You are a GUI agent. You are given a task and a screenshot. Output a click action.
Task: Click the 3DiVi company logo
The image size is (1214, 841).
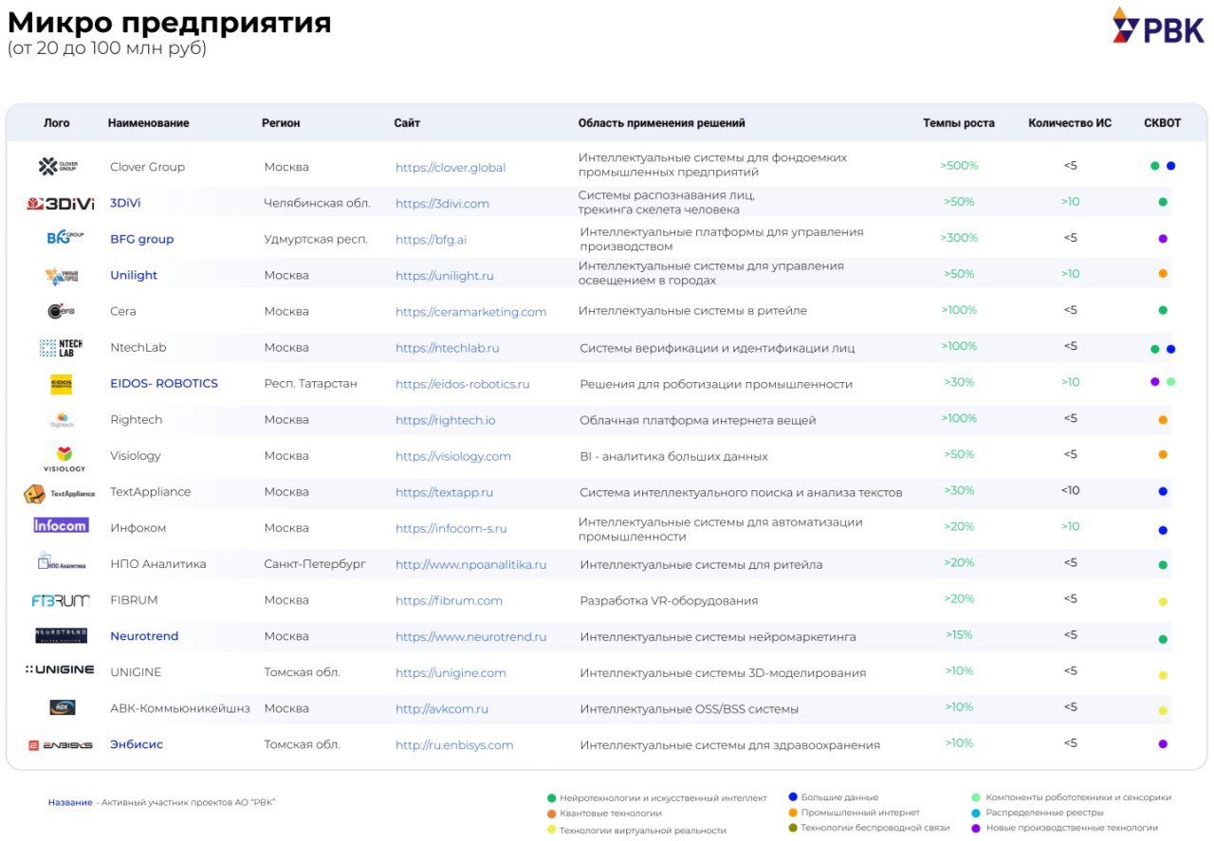(x=61, y=203)
